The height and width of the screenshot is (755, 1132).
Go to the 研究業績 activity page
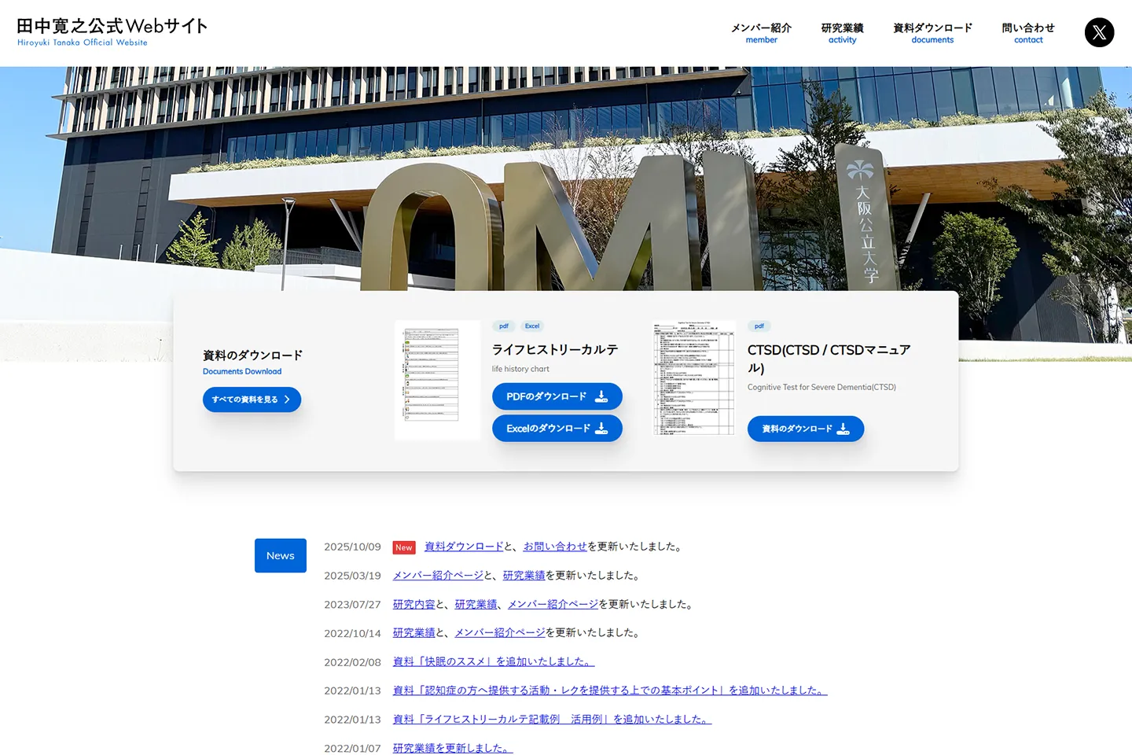click(x=842, y=32)
